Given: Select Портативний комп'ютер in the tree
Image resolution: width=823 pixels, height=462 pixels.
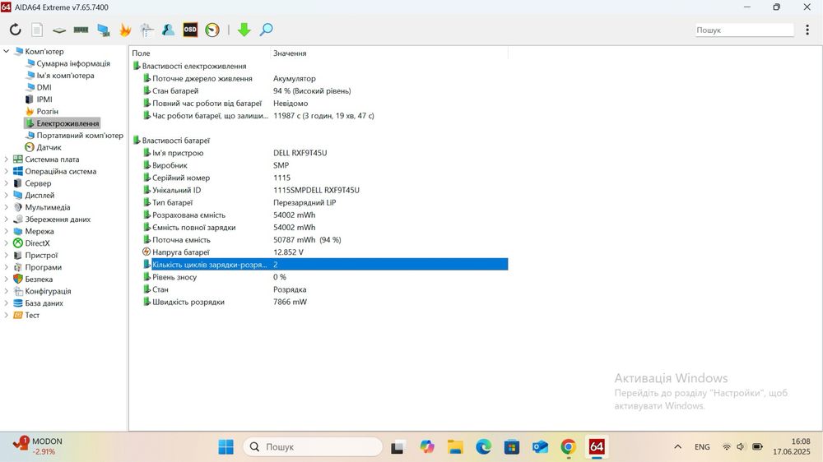Looking at the screenshot, I should 80,136.
